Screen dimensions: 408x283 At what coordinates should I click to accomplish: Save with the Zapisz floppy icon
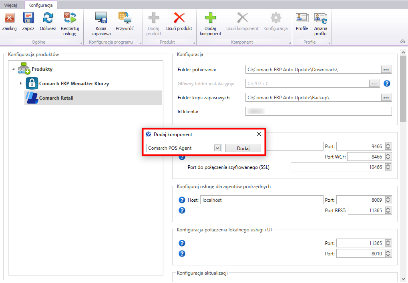pyautogui.click(x=28, y=18)
